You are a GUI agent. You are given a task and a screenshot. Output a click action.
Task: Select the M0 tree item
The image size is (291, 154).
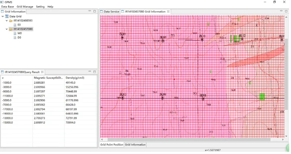click(x=20, y=33)
